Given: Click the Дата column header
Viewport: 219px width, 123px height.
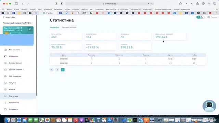Looking at the screenshot, I should 64,55.
